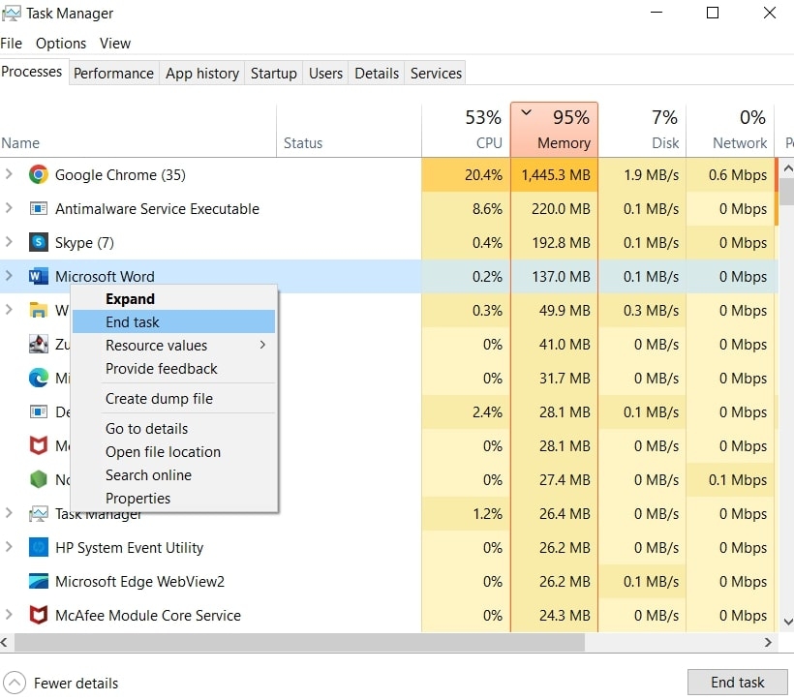Switch to the Services tab

[x=436, y=74]
